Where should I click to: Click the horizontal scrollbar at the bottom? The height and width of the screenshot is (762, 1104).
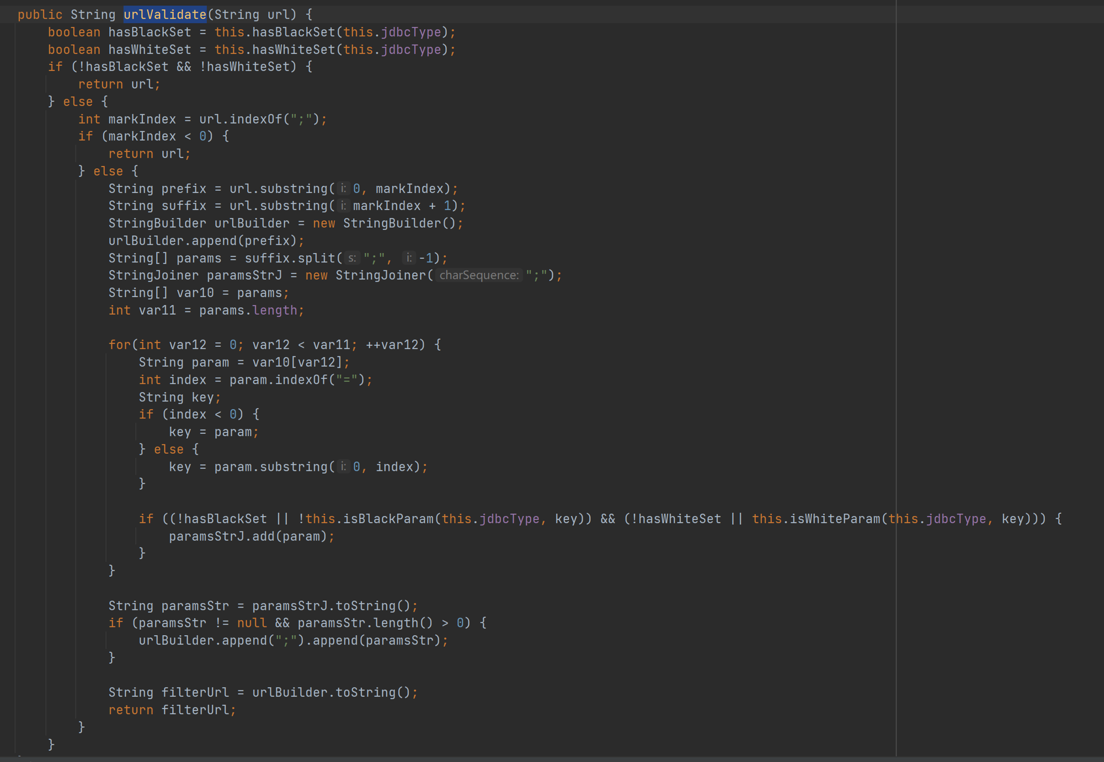(x=552, y=759)
